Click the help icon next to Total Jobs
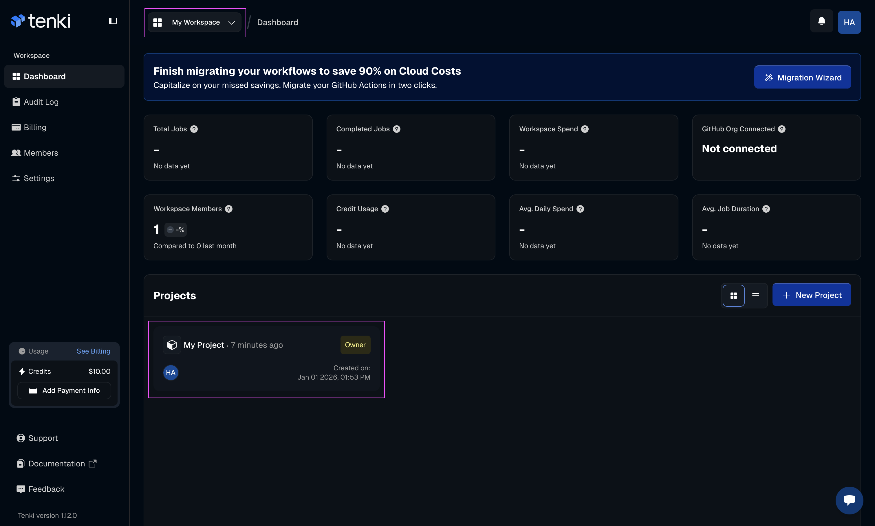Image resolution: width=875 pixels, height=526 pixels. click(x=194, y=129)
